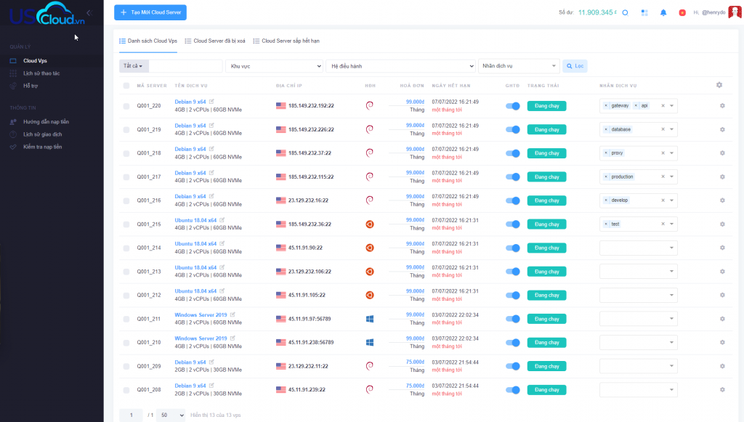Clear all labels for Q001_219
The width and height of the screenshot is (744, 422).
coord(663,129)
